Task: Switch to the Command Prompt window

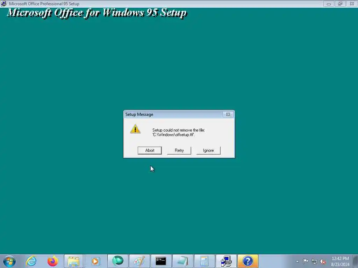Action: click(161, 261)
